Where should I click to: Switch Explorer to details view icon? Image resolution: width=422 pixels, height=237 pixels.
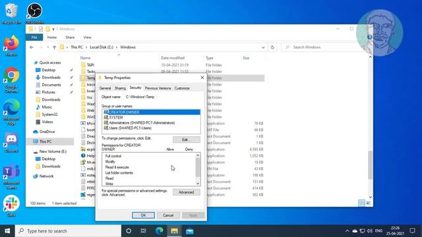pyautogui.click(x=362, y=203)
